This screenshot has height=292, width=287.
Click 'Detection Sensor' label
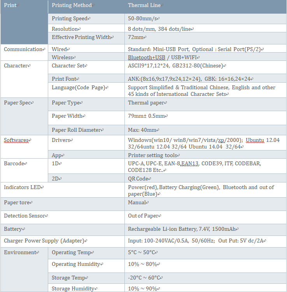(x=24, y=216)
